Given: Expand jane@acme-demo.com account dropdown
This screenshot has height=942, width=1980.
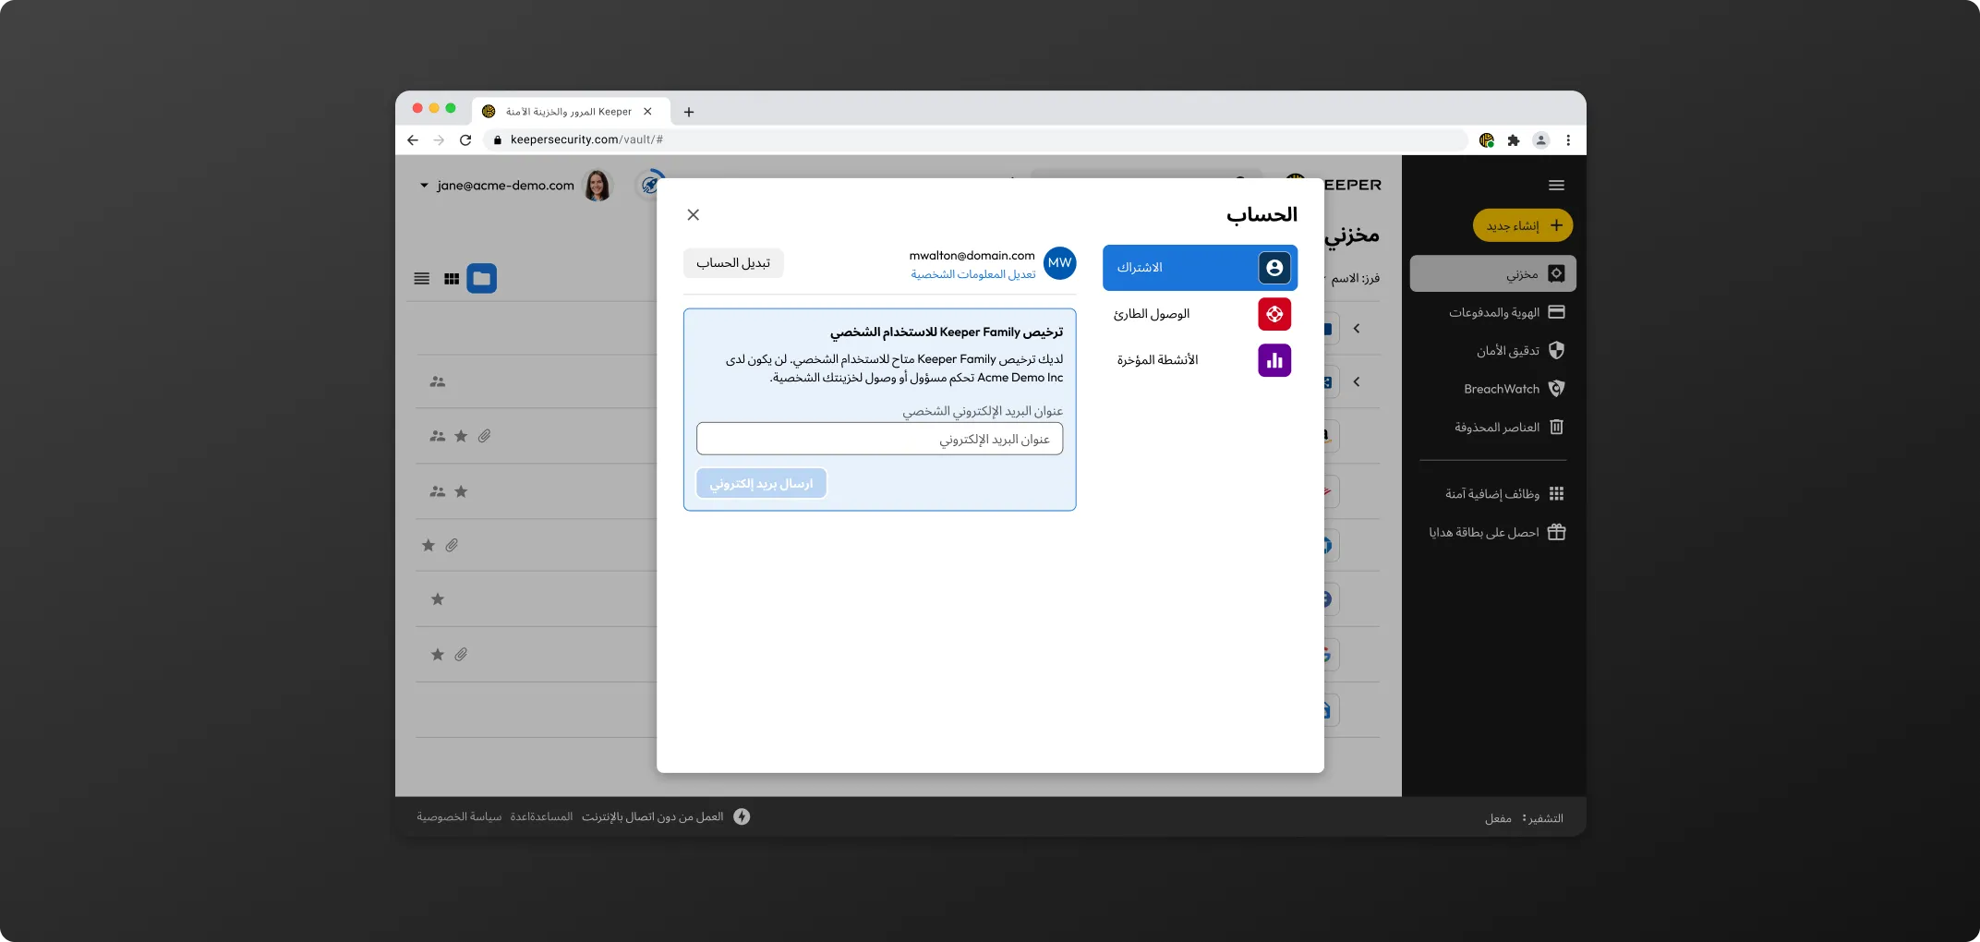Looking at the screenshot, I should tap(424, 186).
